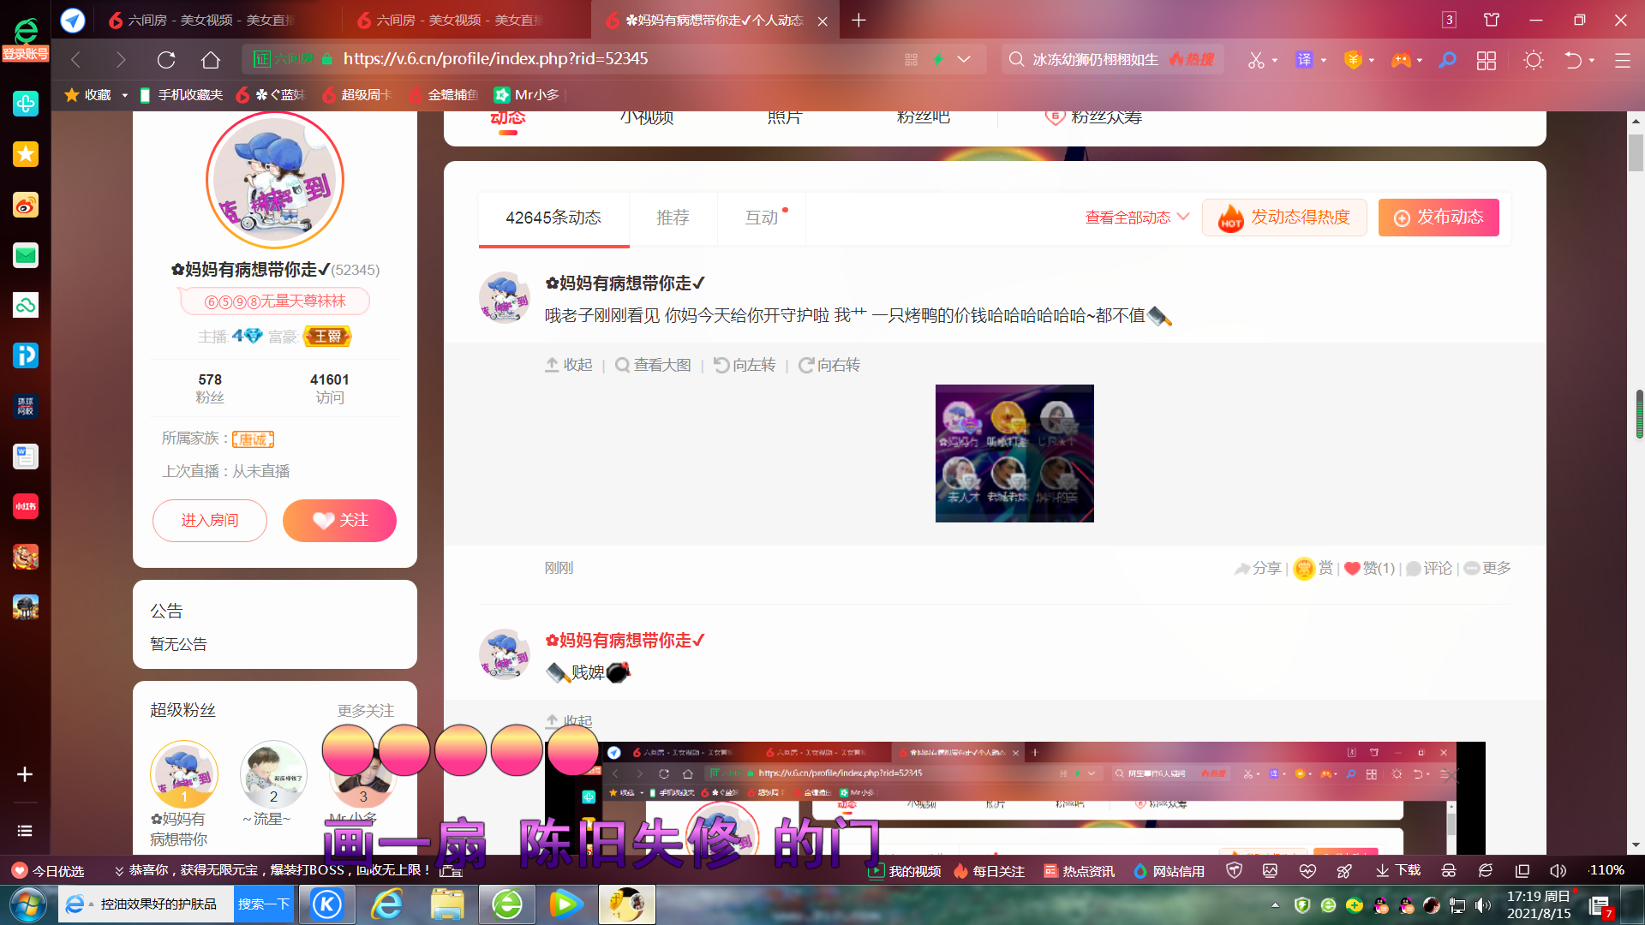Click 更多关注 link in 超级粉丝
Image resolution: width=1645 pixels, height=925 pixels.
[x=366, y=710]
